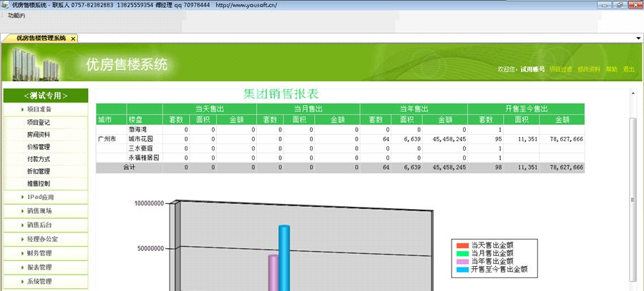Click the 开售至今售出 column group header

click(x=526, y=109)
